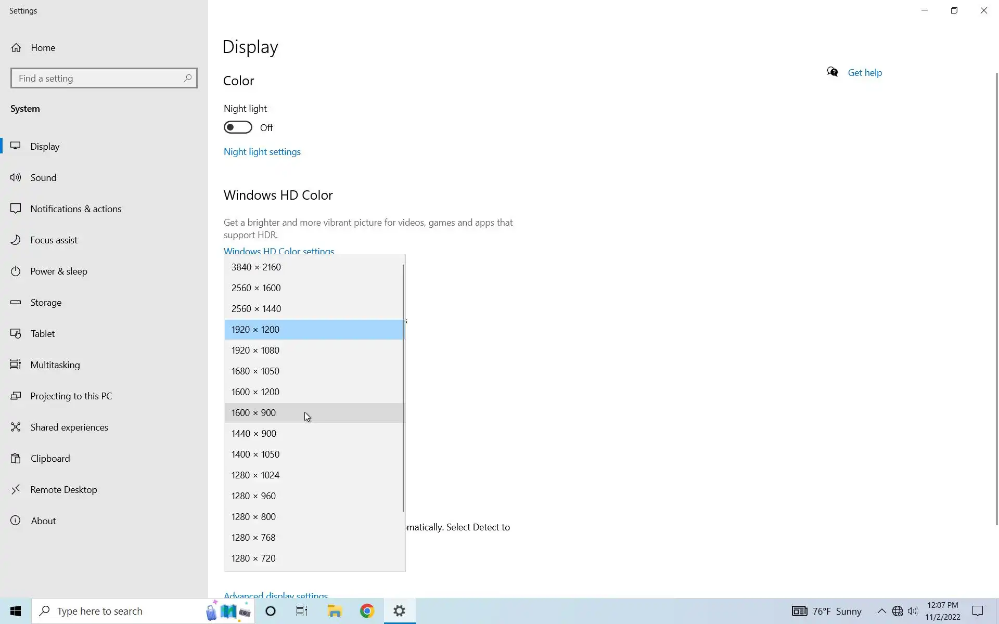Screen dimensions: 999x624
Task: Click the Clipboard icon in sidebar
Action: [x=16, y=458]
